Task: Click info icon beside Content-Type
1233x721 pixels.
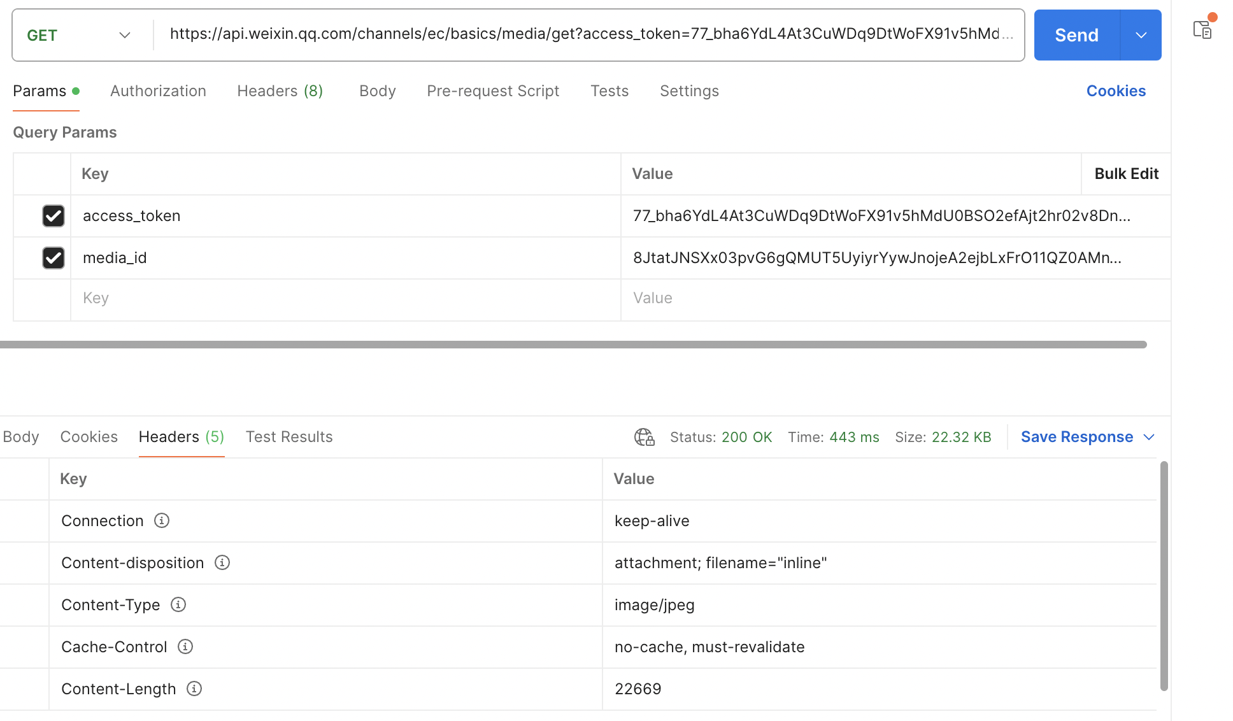Action: tap(178, 604)
